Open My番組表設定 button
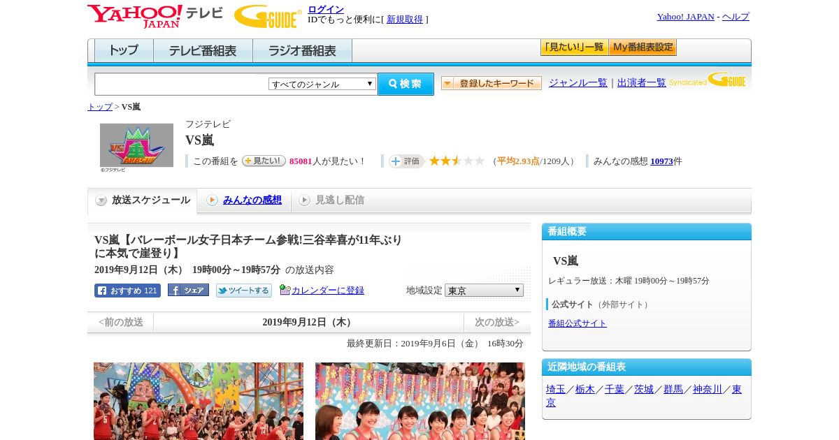The height and width of the screenshot is (440, 839). coord(643,47)
